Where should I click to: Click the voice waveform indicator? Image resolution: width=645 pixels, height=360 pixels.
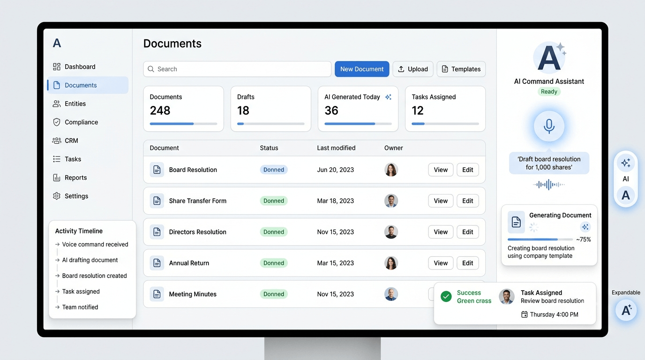coord(549,185)
